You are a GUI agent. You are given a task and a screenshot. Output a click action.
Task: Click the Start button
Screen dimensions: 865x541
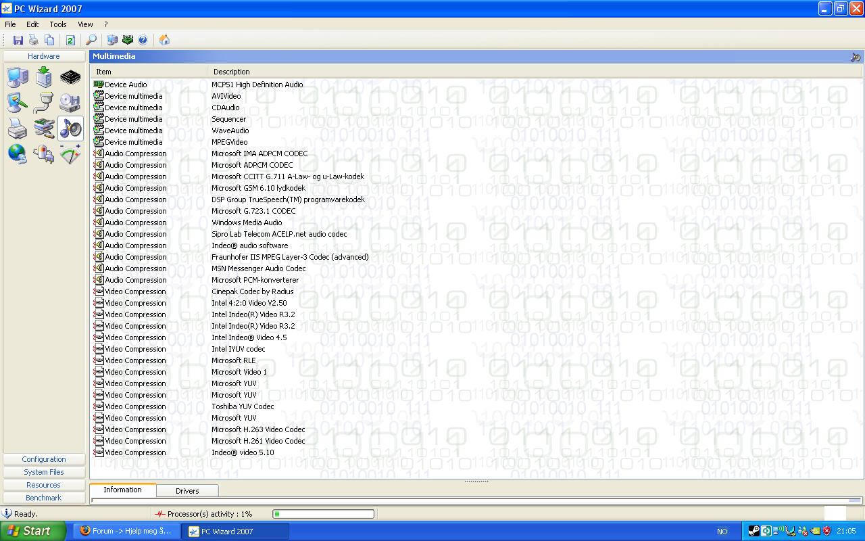(x=33, y=531)
